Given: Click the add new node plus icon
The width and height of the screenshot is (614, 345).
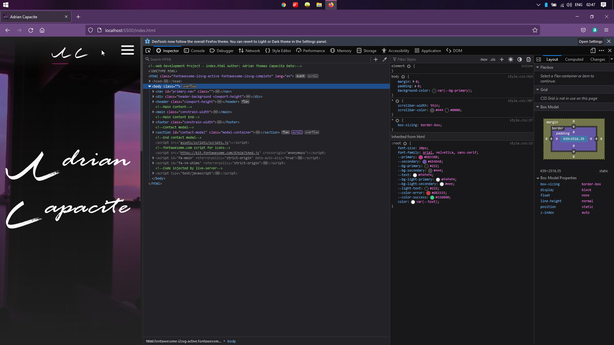Looking at the screenshot, I should pos(376,59).
